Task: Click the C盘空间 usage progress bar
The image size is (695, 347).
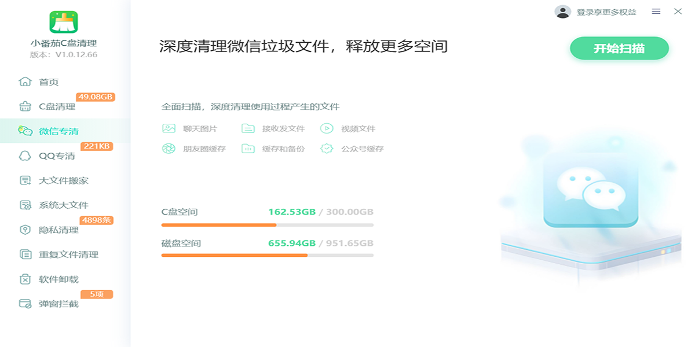Action: click(267, 225)
